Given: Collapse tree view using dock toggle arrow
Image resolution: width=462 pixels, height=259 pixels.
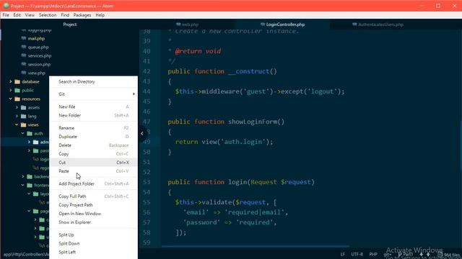Looking at the screenshot, I should [x=142, y=134].
